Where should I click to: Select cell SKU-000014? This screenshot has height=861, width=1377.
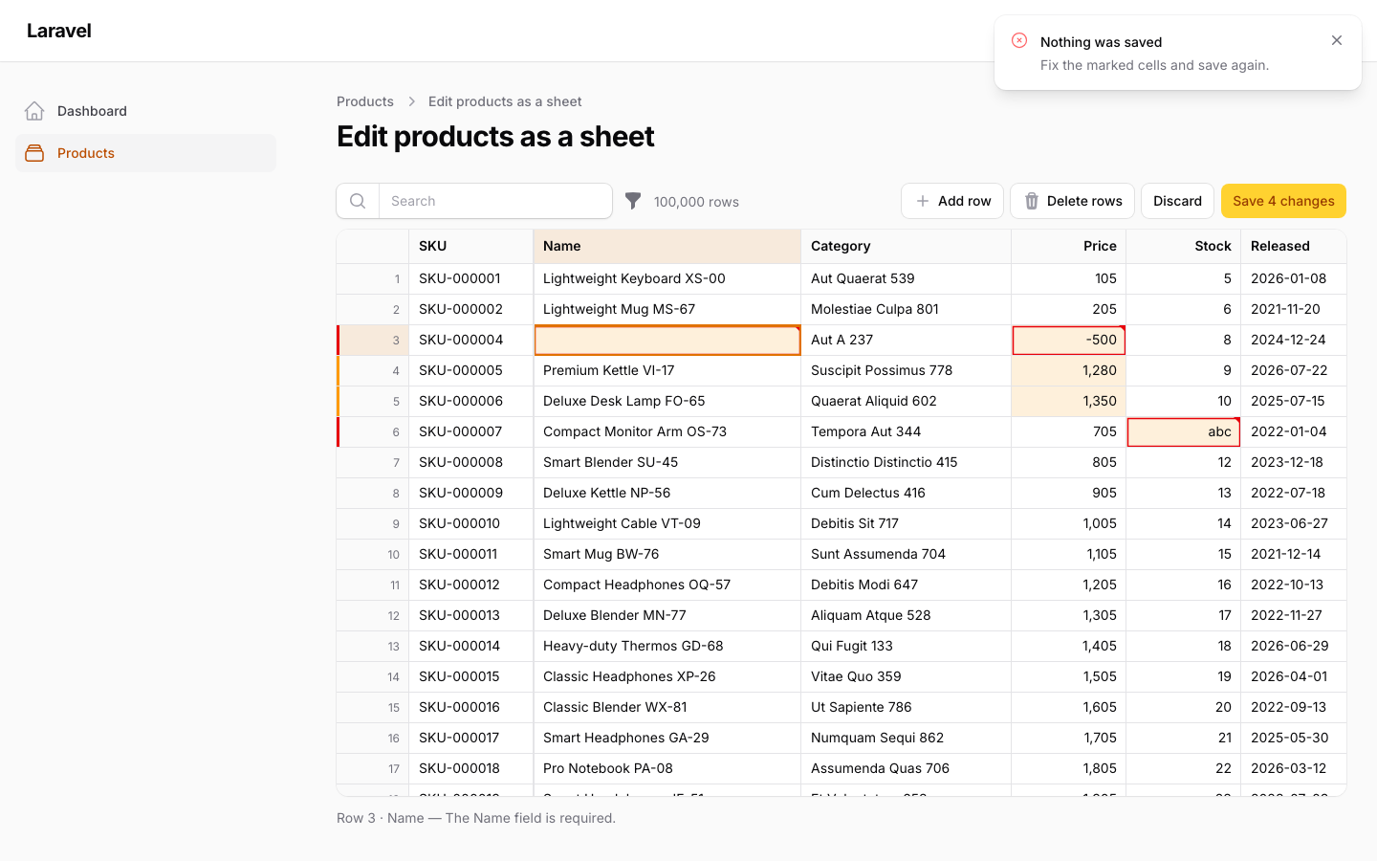tap(471, 646)
